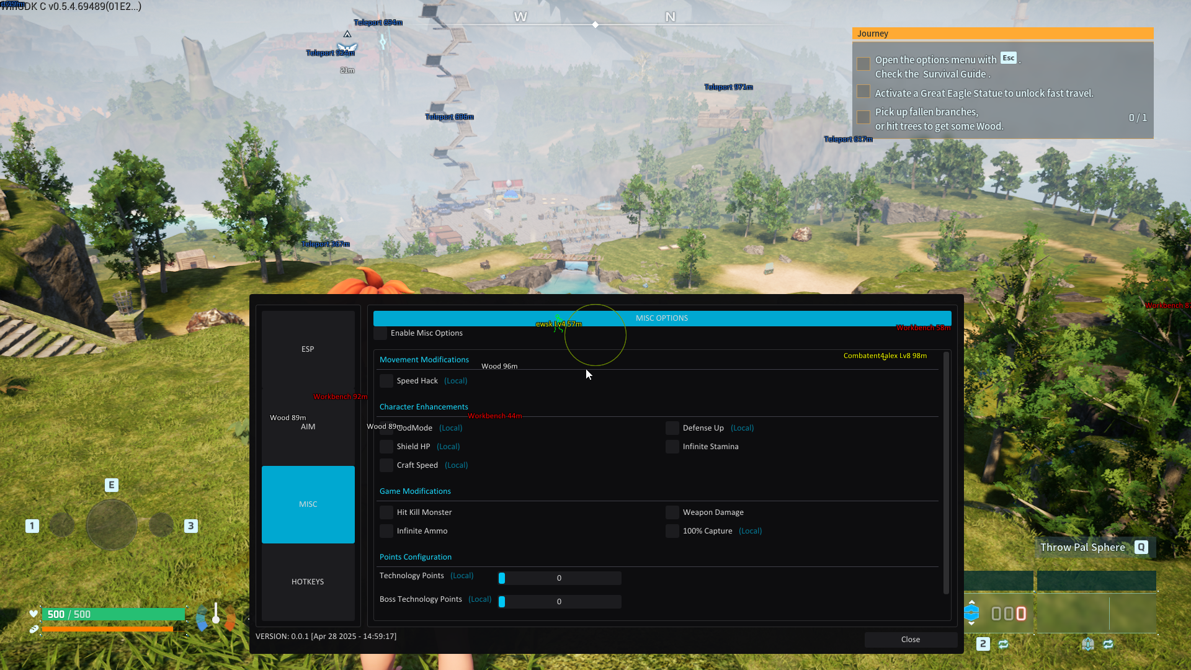Screen dimensions: 1191x670
Task: Adjust the Boss Technology Points slider
Action: pyautogui.click(x=560, y=602)
